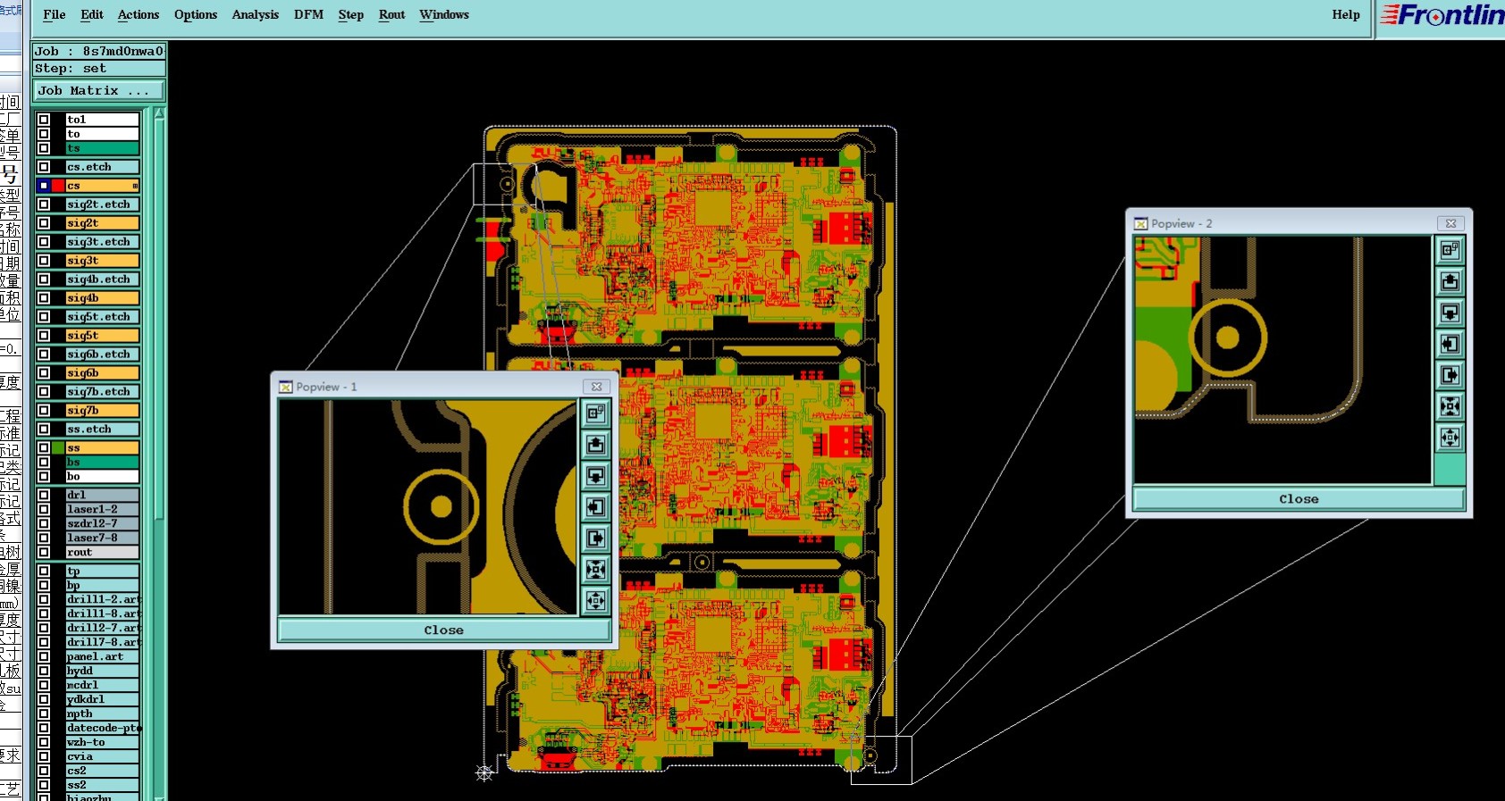Click Close in Popview - 2

coord(1299,498)
